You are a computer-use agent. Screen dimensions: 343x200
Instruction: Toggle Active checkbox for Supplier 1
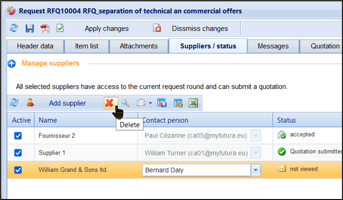(18, 153)
